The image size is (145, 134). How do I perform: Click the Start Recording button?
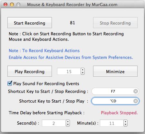(30, 23)
